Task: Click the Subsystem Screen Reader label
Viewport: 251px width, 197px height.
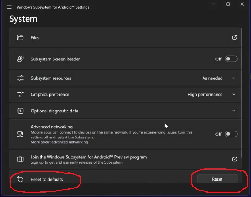Action: 55,59
